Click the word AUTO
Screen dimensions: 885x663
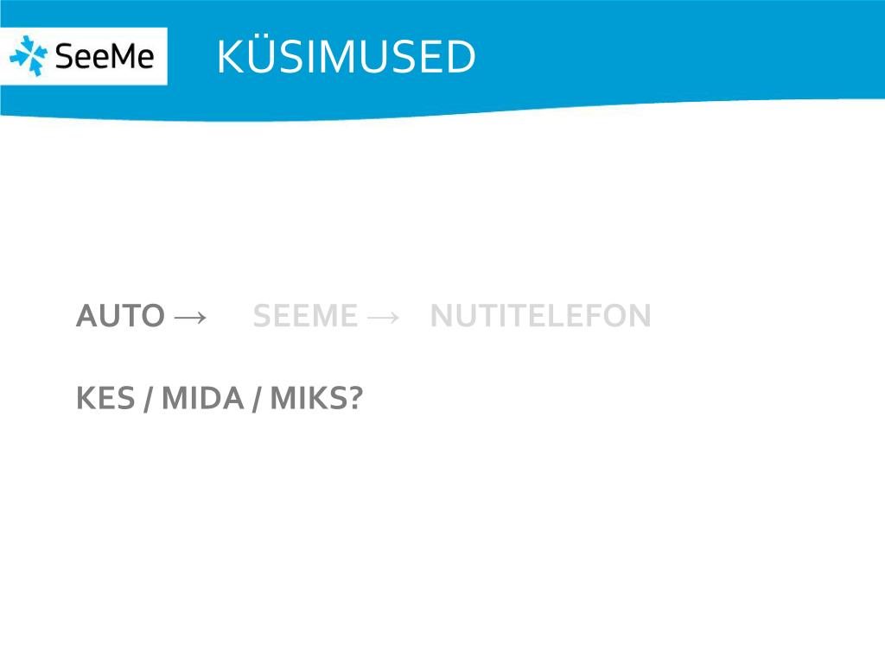(120, 316)
